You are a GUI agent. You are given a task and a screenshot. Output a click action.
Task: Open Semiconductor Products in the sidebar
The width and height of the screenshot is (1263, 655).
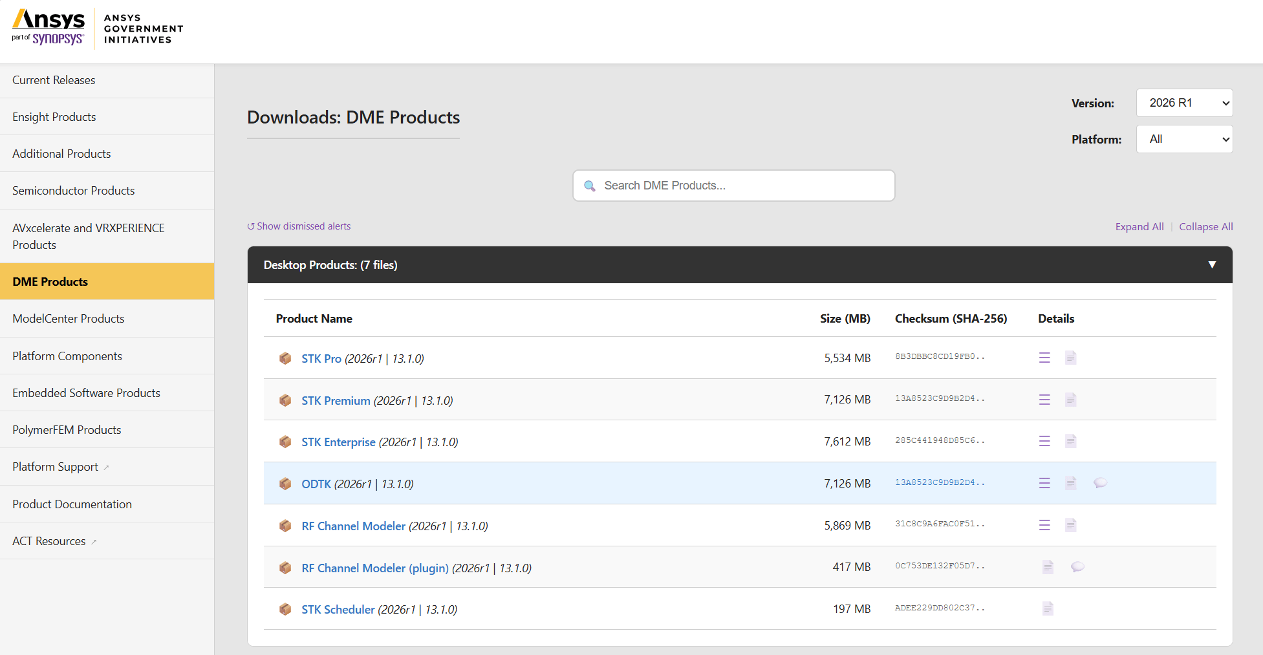pyautogui.click(x=107, y=191)
